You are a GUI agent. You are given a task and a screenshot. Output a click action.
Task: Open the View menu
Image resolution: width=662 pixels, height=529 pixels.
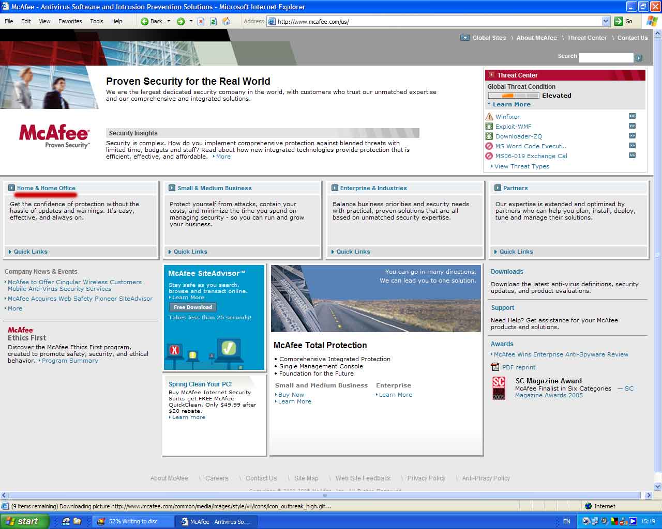(45, 21)
